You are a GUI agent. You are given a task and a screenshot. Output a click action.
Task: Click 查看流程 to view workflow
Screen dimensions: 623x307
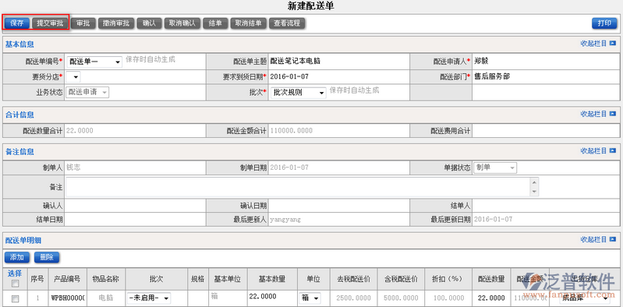point(287,23)
